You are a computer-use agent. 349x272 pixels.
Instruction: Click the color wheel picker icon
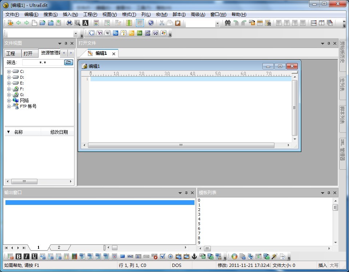pos(234,256)
